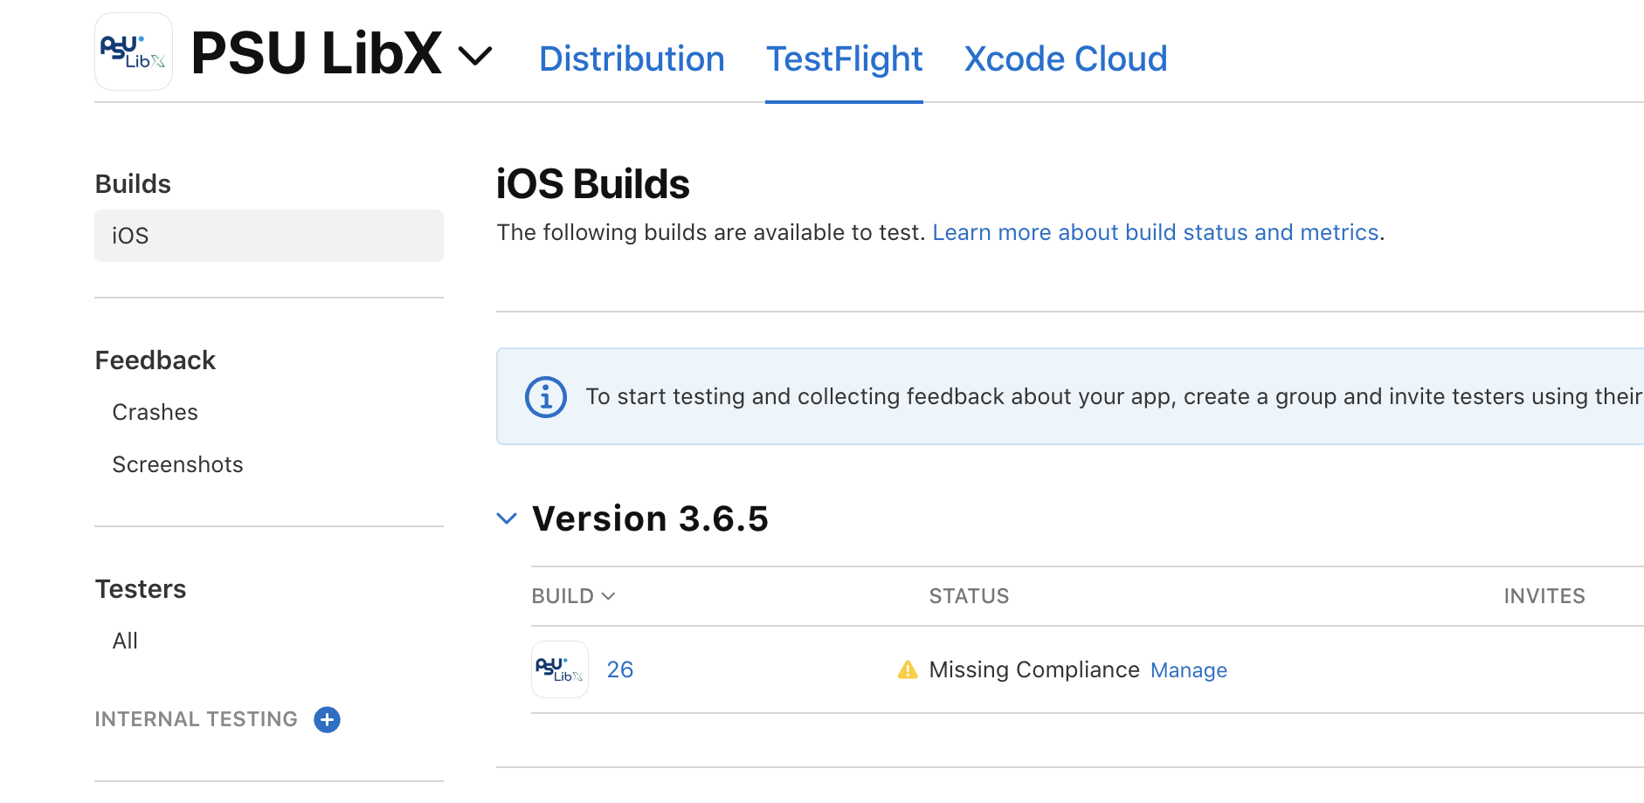Select the iOS item under Builds
The height and width of the screenshot is (803, 1644).
pos(129,235)
